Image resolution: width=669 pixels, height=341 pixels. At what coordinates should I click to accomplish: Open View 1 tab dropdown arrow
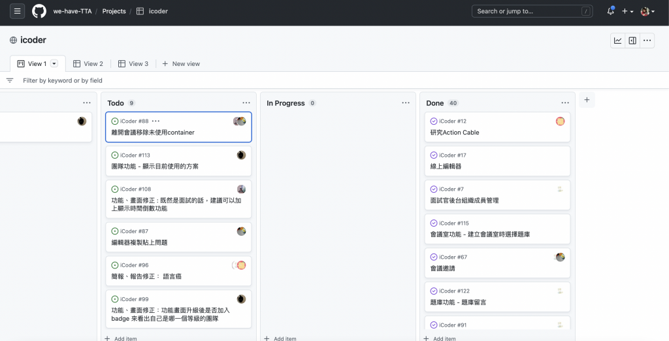tap(54, 63)
